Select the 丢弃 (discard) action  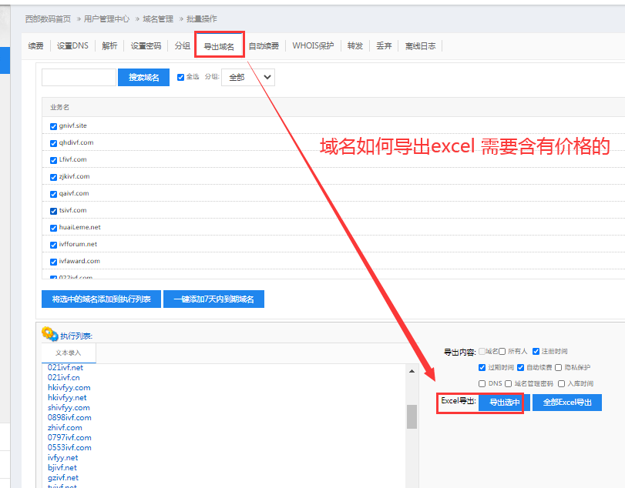point(384,45)
